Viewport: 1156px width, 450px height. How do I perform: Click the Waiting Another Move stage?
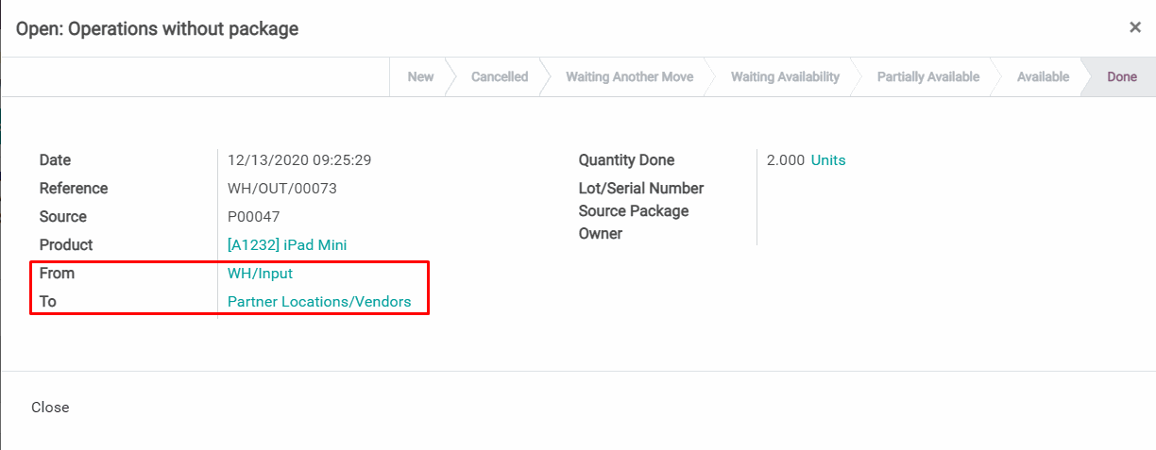pyautogui.click(x=629, y=77)
